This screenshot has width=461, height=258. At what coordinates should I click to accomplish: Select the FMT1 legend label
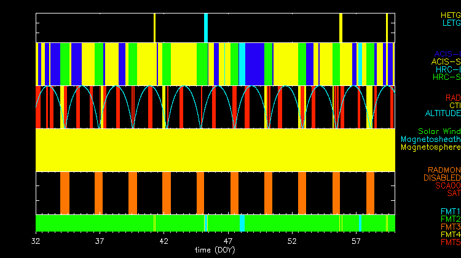pos(451,211)
